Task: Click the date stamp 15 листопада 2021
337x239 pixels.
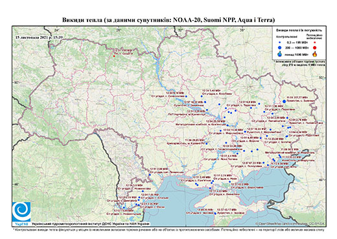Action: 39,37
